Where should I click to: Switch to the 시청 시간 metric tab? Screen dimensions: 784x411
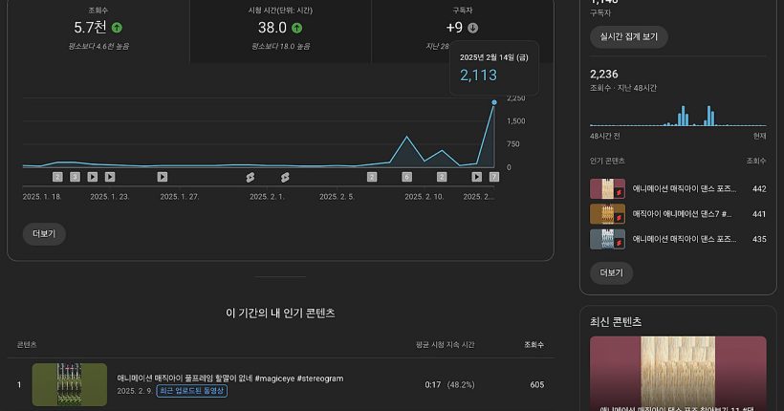280,29
